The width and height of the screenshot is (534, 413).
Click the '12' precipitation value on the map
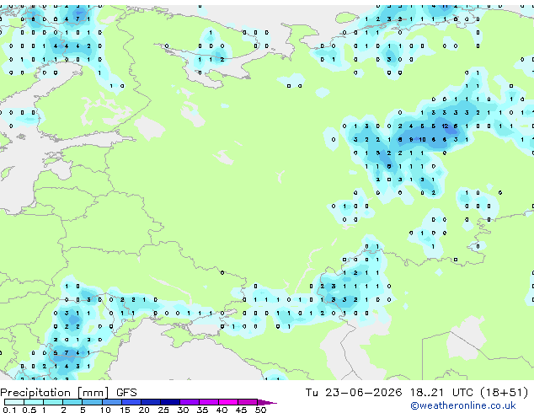(445, 126)
